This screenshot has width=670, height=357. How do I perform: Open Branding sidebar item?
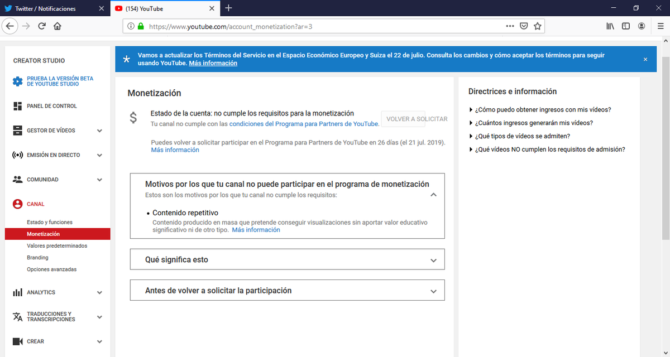[x=37, y=258]
